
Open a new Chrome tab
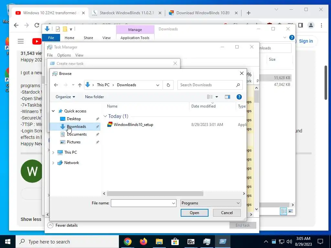tap(249, 13)
